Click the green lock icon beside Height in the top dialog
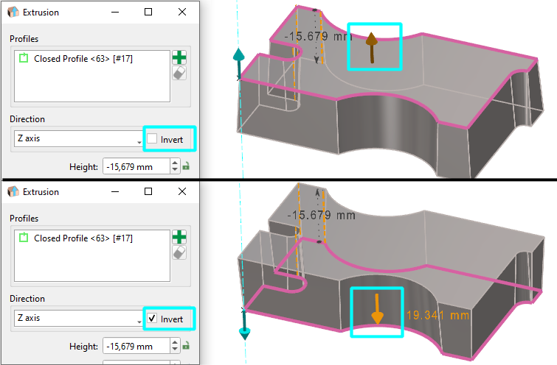 coord(186,166)
